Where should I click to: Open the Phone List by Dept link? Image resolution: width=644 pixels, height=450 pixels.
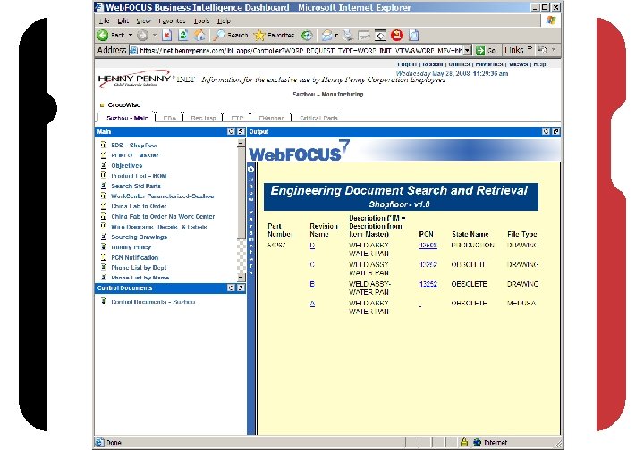139,267
